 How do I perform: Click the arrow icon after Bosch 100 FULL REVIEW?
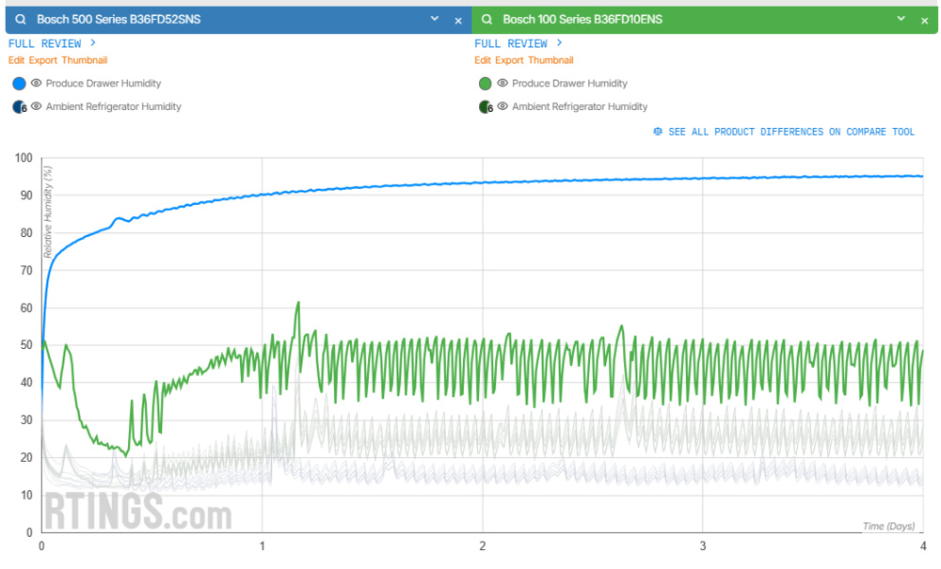559,42
